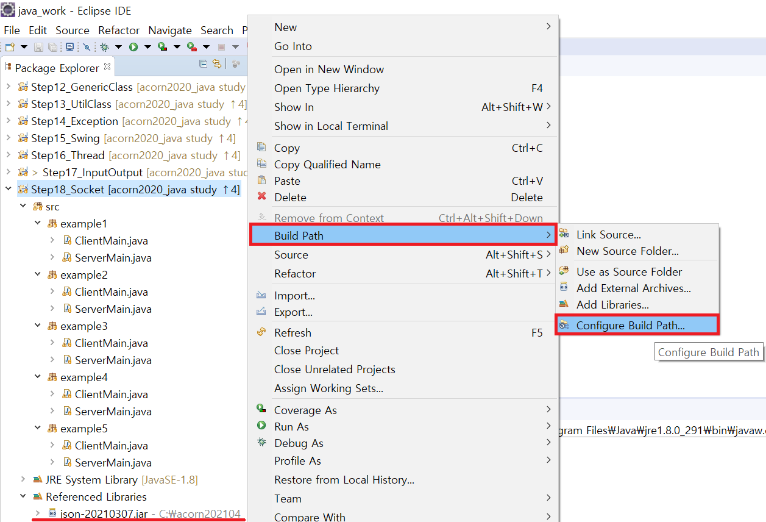Expand the JRE System Library node

point(23,479)
